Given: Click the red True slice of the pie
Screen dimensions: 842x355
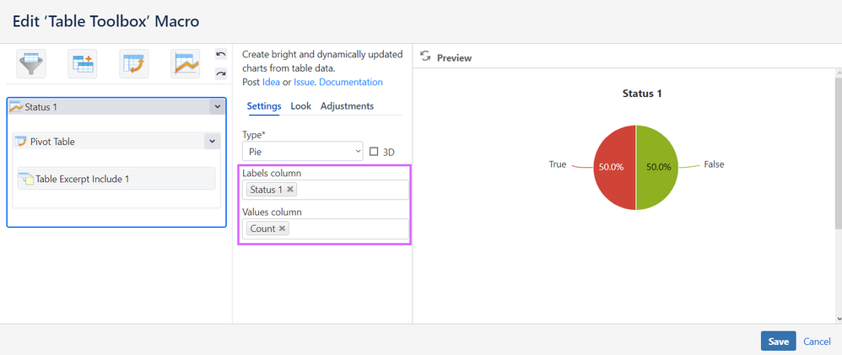Looking at the screenshot, I should 614,167.
